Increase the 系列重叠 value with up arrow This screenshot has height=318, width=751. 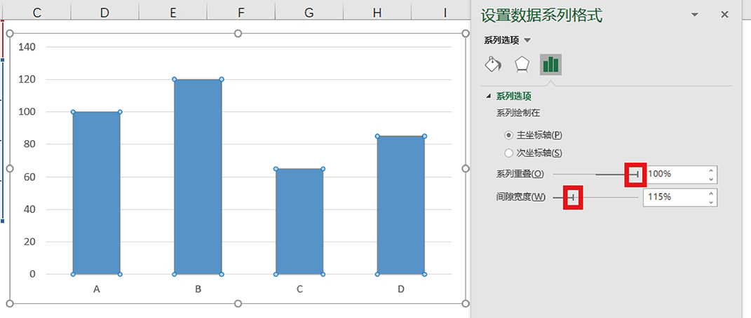711,170
